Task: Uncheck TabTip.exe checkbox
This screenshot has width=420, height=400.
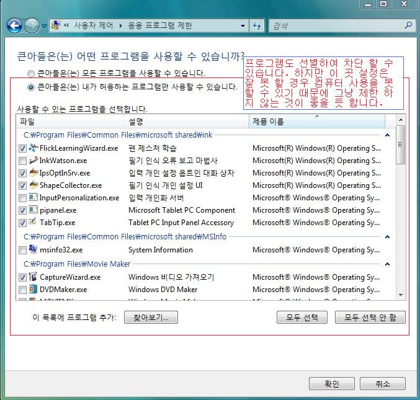Action: coord(22,223)
